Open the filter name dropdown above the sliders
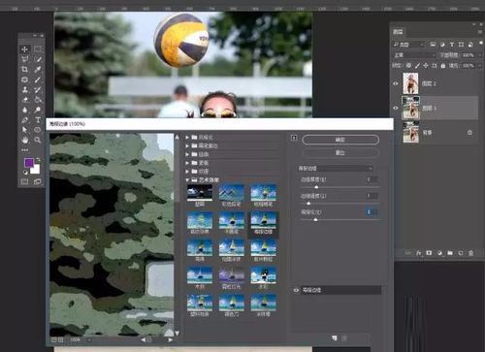Screen dimensions: 485x352 pyautogui.click(x=335, y=169)
